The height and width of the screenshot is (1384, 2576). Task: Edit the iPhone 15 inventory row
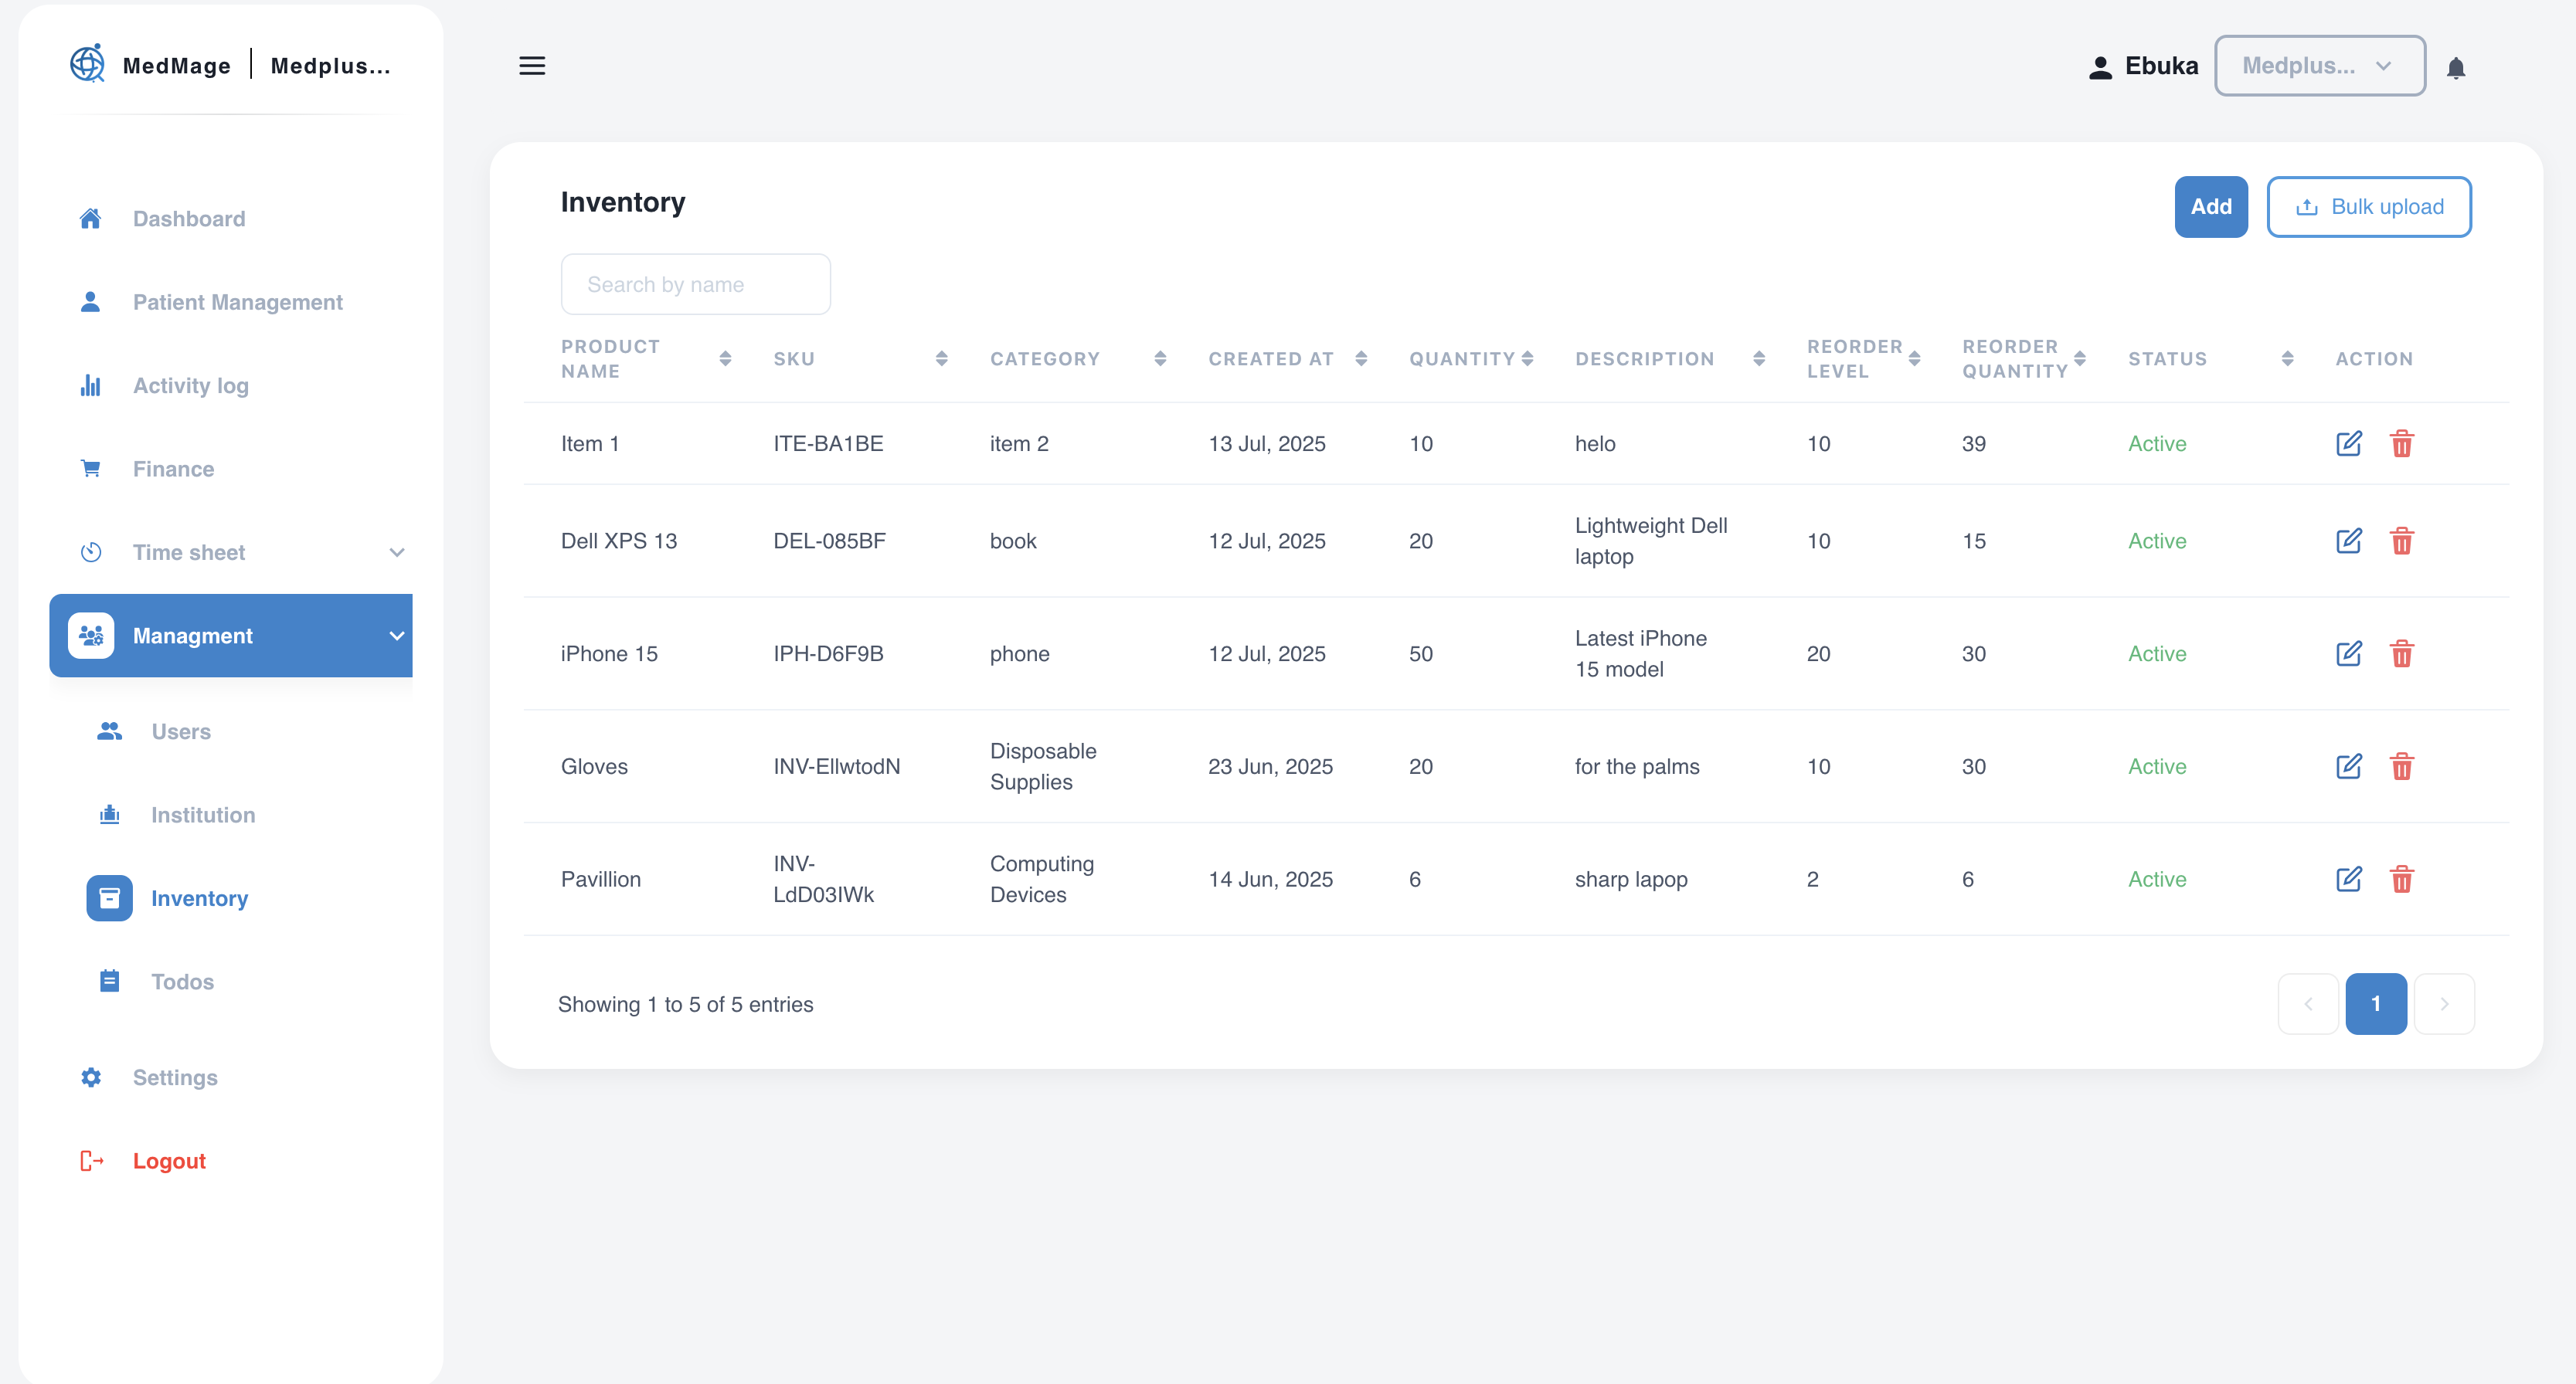2349,653
